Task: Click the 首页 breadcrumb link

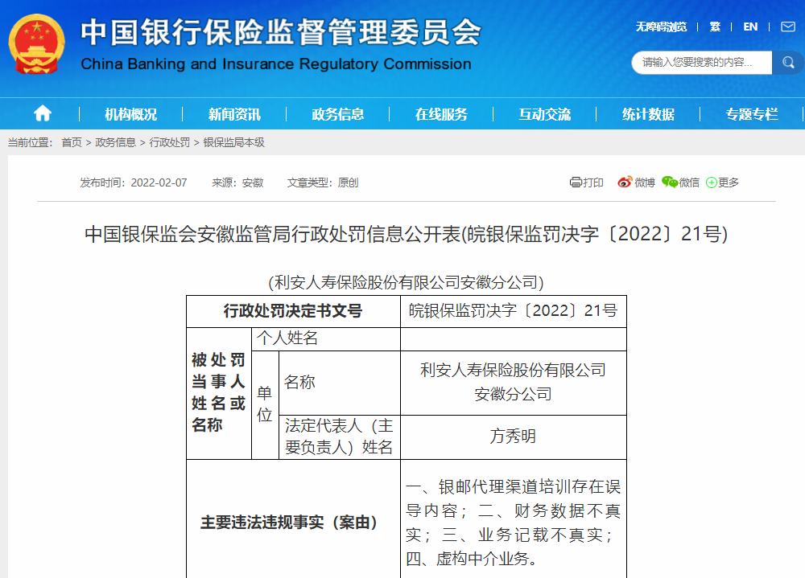Action: click(x=72, y=142)
